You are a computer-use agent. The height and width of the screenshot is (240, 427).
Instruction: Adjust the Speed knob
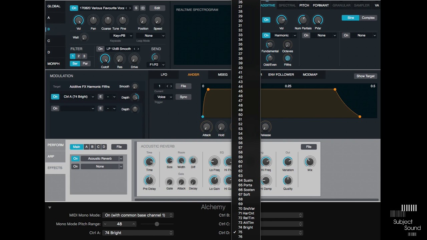coord(157,20)
